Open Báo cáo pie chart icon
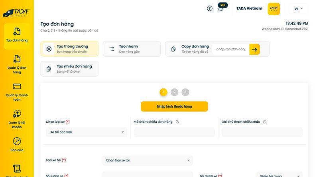This screenshot has height=177, width=315. 17,141
